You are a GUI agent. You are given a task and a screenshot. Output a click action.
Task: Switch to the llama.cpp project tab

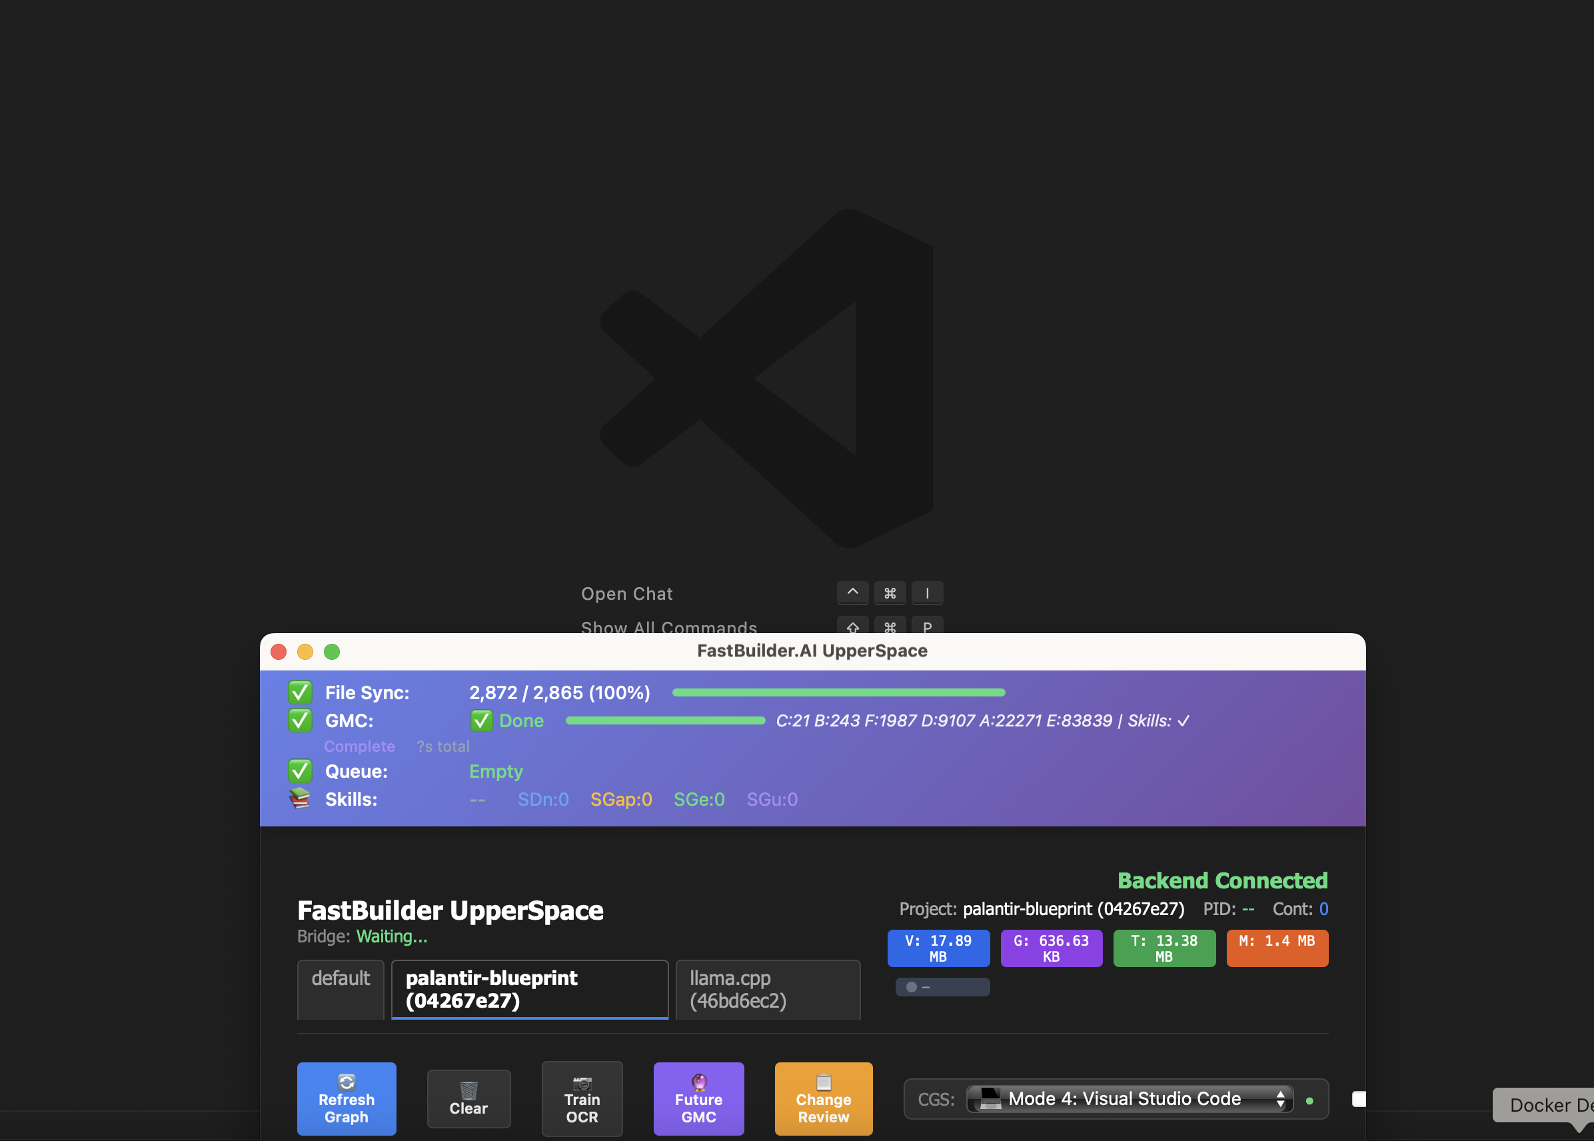pos(767,989)
